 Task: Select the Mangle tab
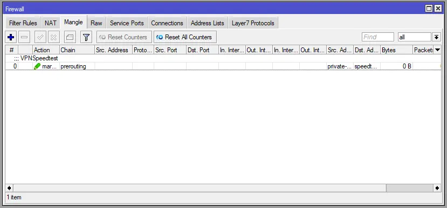point(73,22)
